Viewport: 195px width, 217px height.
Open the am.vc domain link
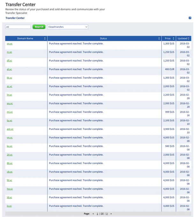(x=10, y=129)
